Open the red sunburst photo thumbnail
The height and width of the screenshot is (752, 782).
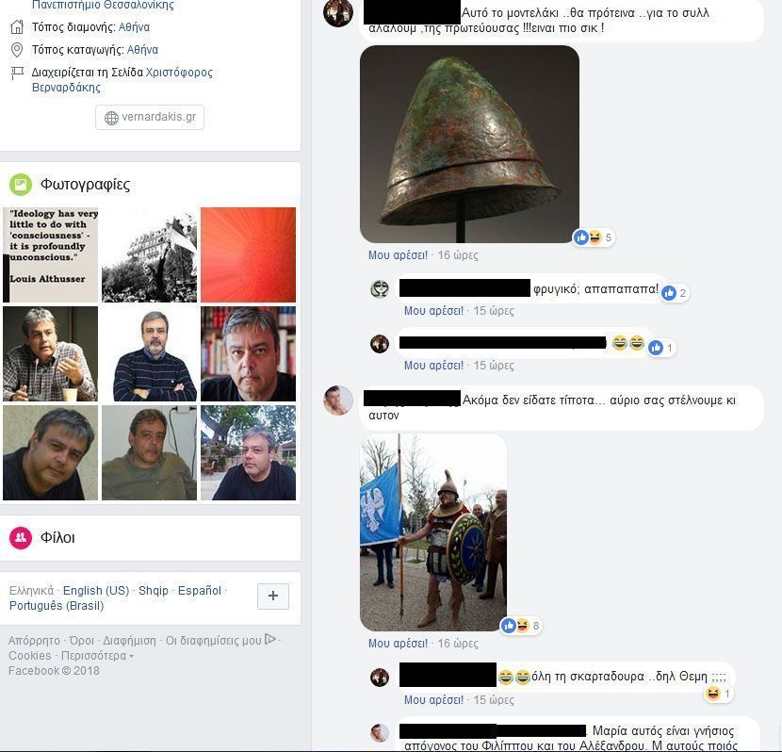tap(249, 254)
